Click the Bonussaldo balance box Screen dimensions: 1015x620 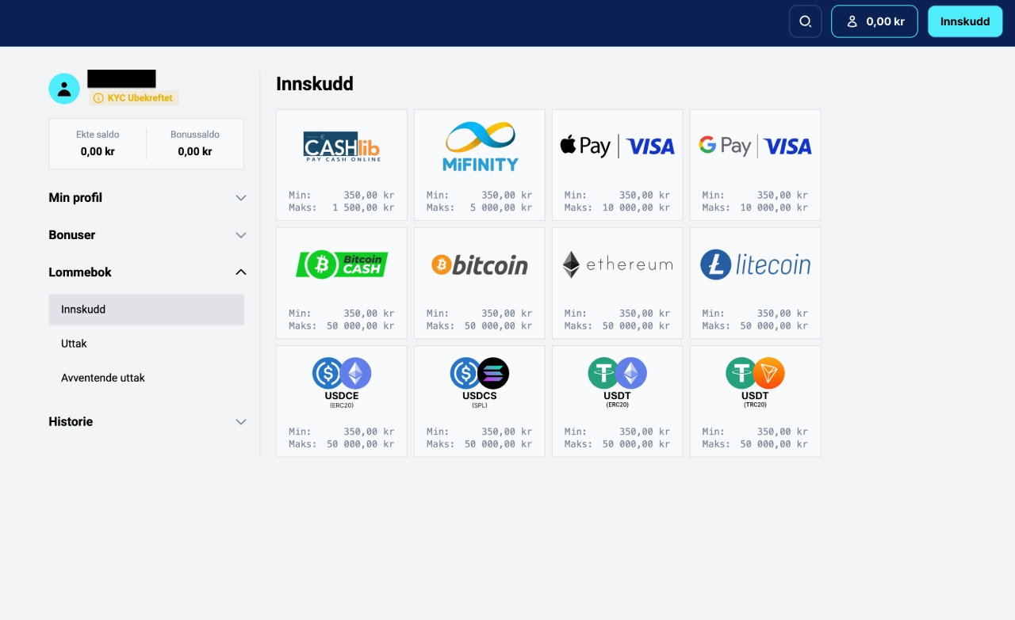tap(195, 143)
